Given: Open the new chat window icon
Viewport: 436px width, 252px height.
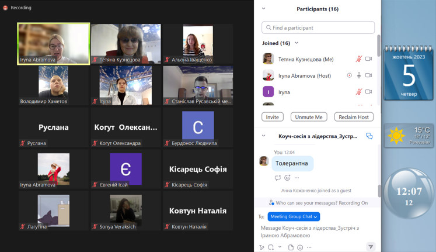Looking at the screenshot, I should [x=369, y=136].
